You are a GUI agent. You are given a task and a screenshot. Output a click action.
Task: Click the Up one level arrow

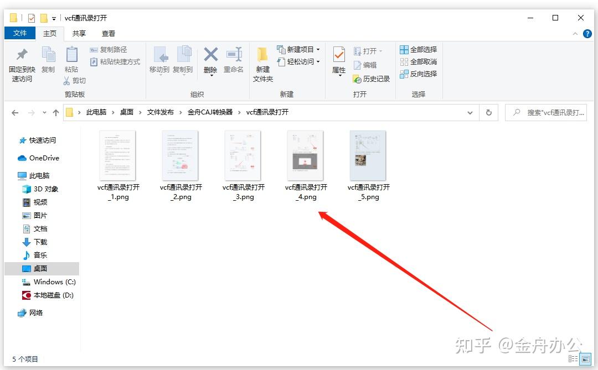tap(56, 113)
